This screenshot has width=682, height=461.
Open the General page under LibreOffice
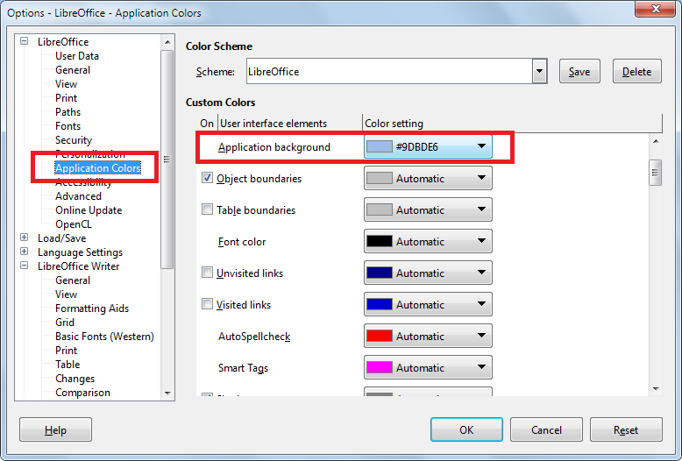pyautogui.click(x=73, y=70)
